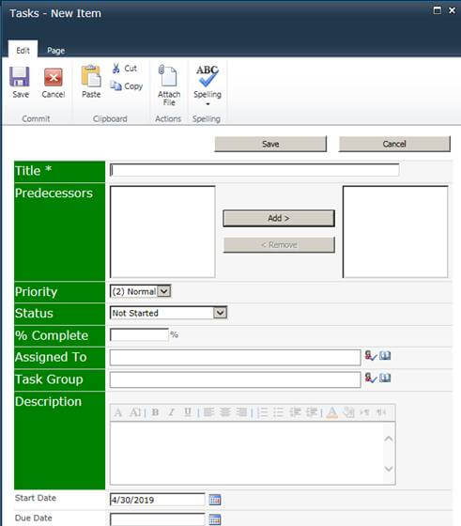Center text in Description toolbar
The width and height of the screenshot is (461, 526).
coord(225,412)
